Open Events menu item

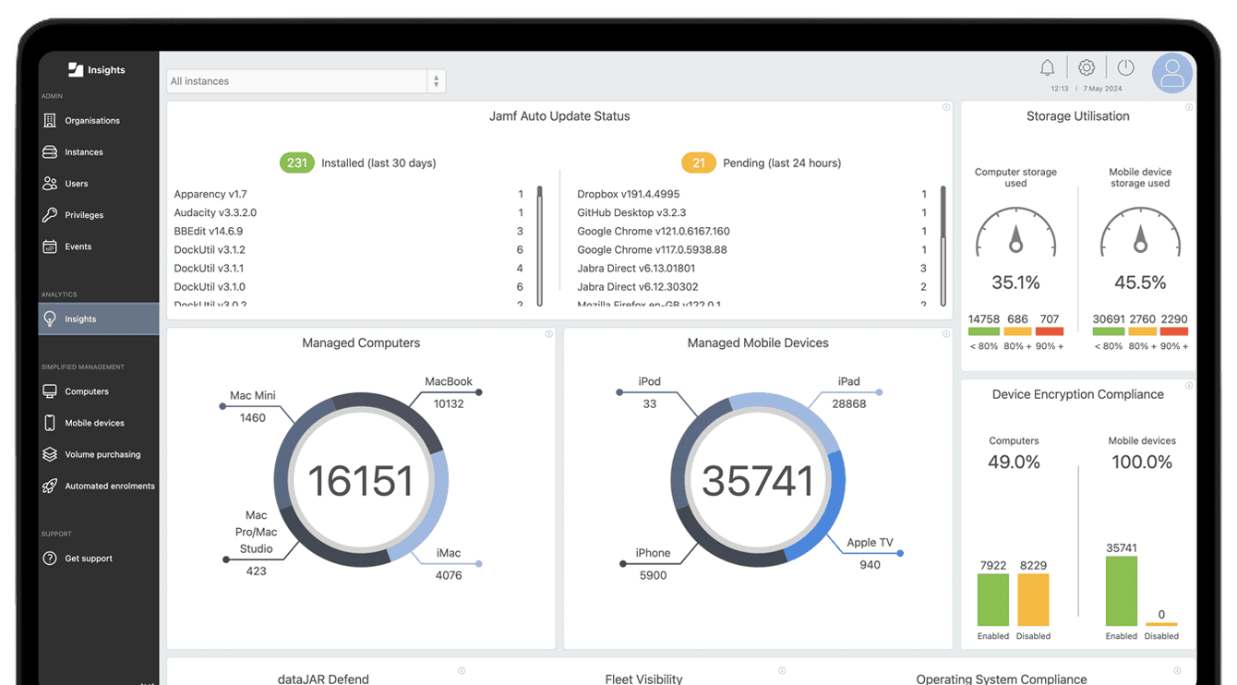click(x=99, y=246)
